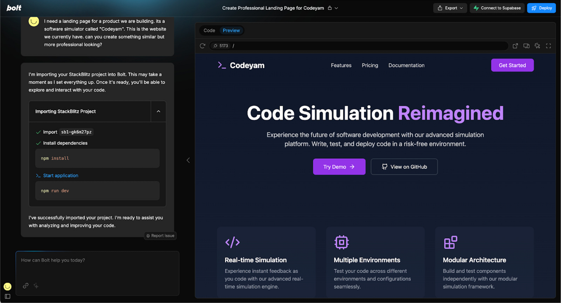Image resolution: width=561 pixels, height=303 pixels.
Task: Click Codeyam logo in preview
Action: coord(241,65)
